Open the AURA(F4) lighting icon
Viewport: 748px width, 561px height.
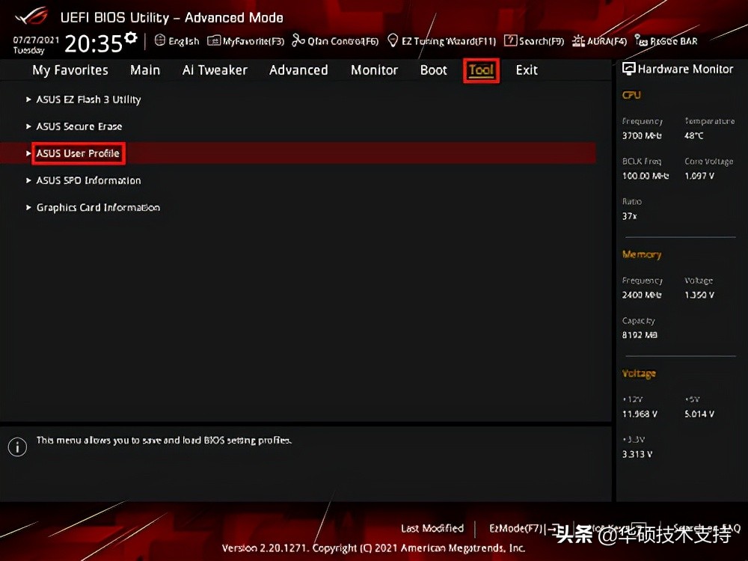coord(578,40)
